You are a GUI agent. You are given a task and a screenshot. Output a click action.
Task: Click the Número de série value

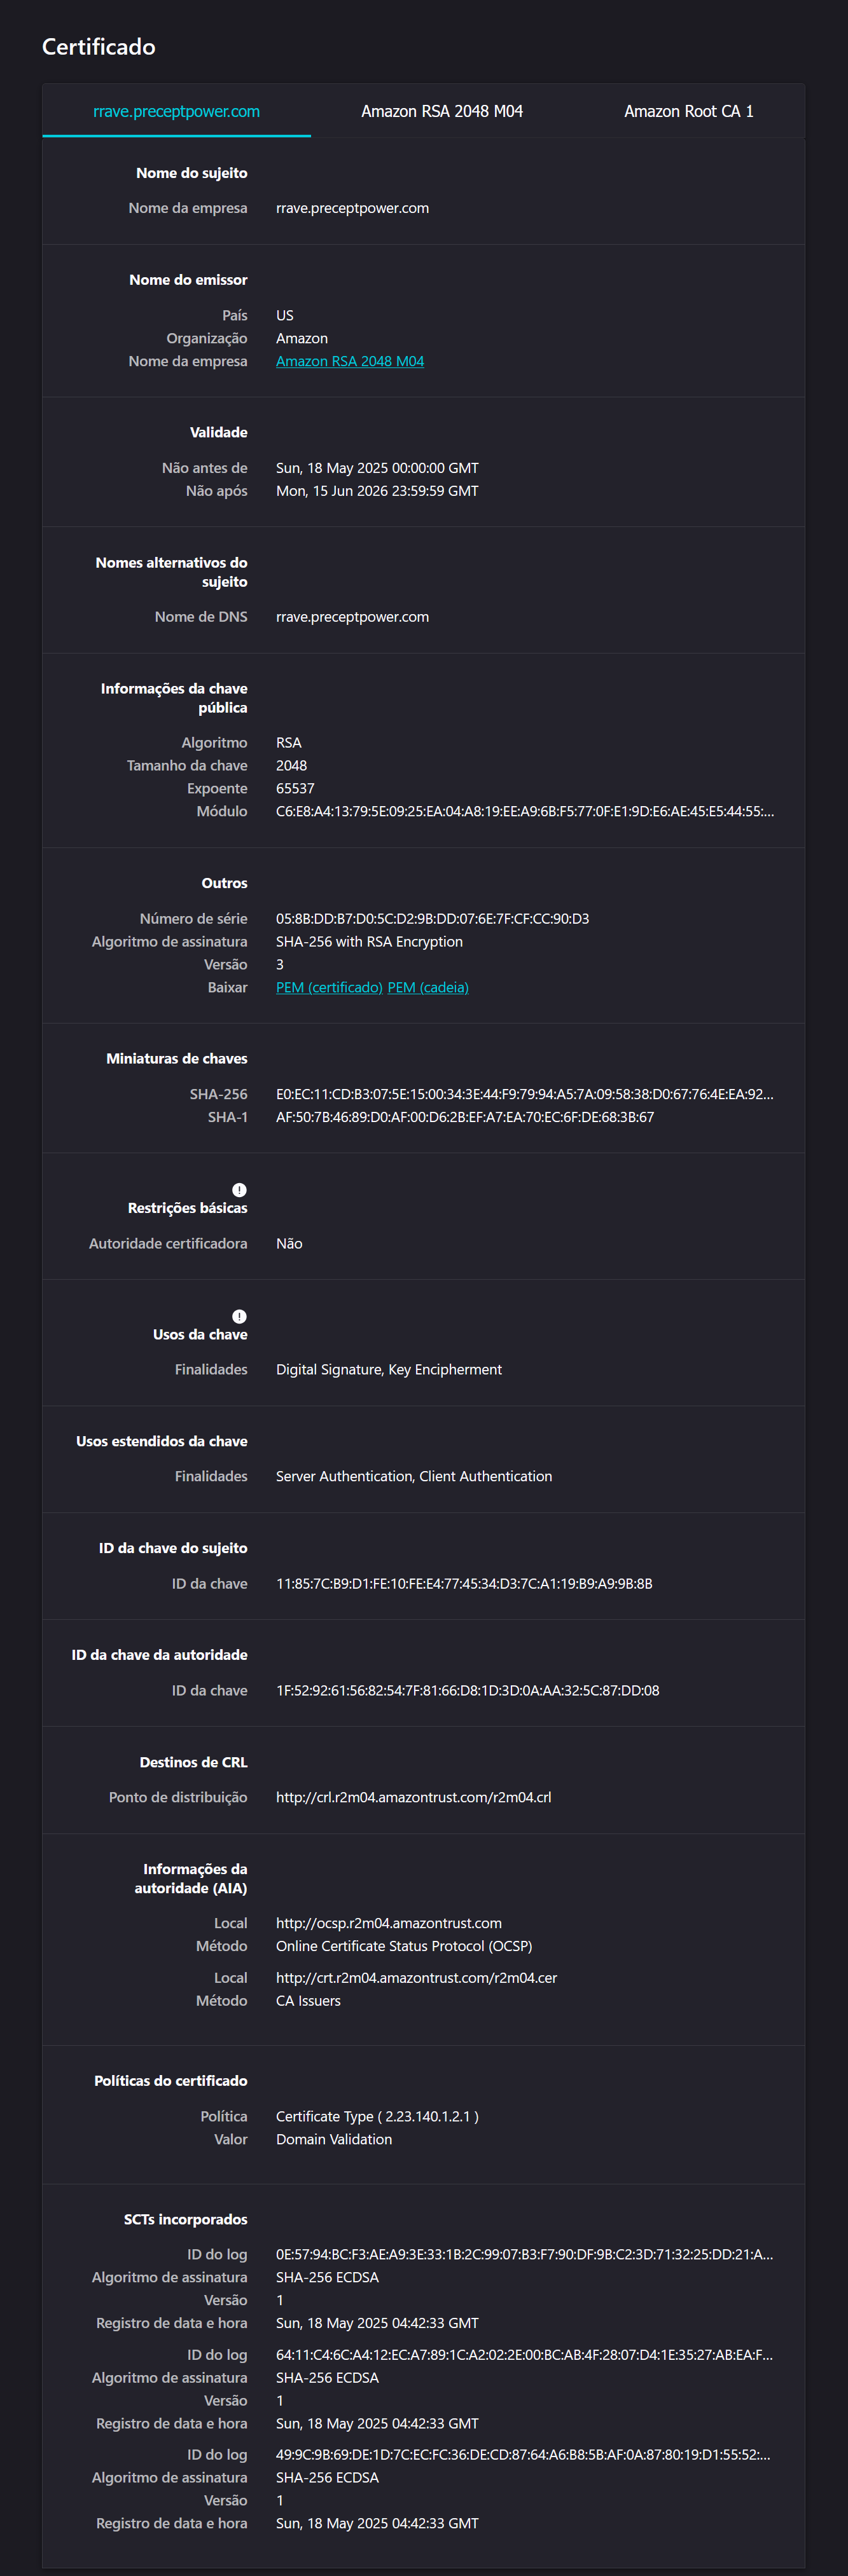click(431, 918)
